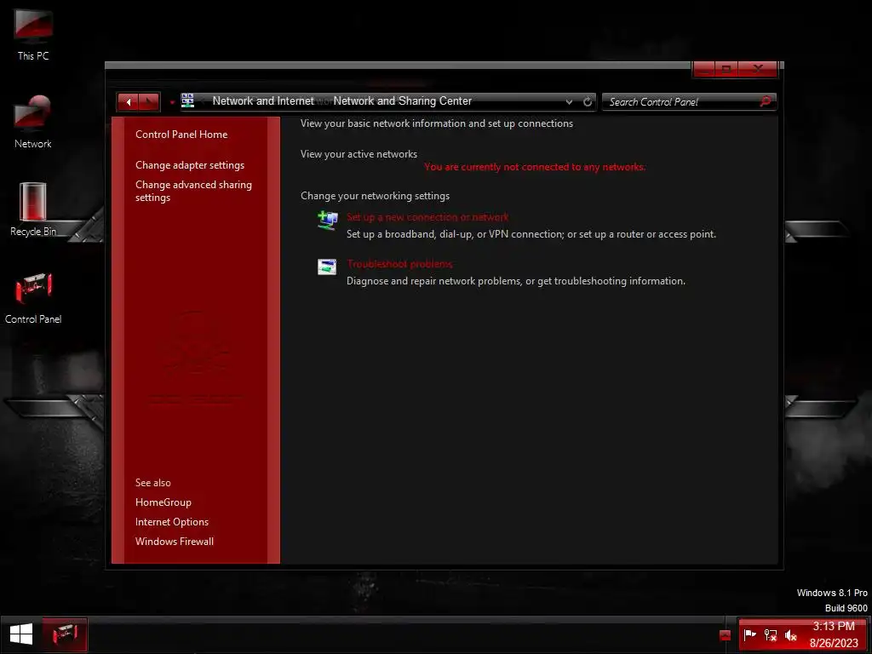Open HomeGroup under See also
The width and height of the screenshot is (872, 654).
coord(163,502)
